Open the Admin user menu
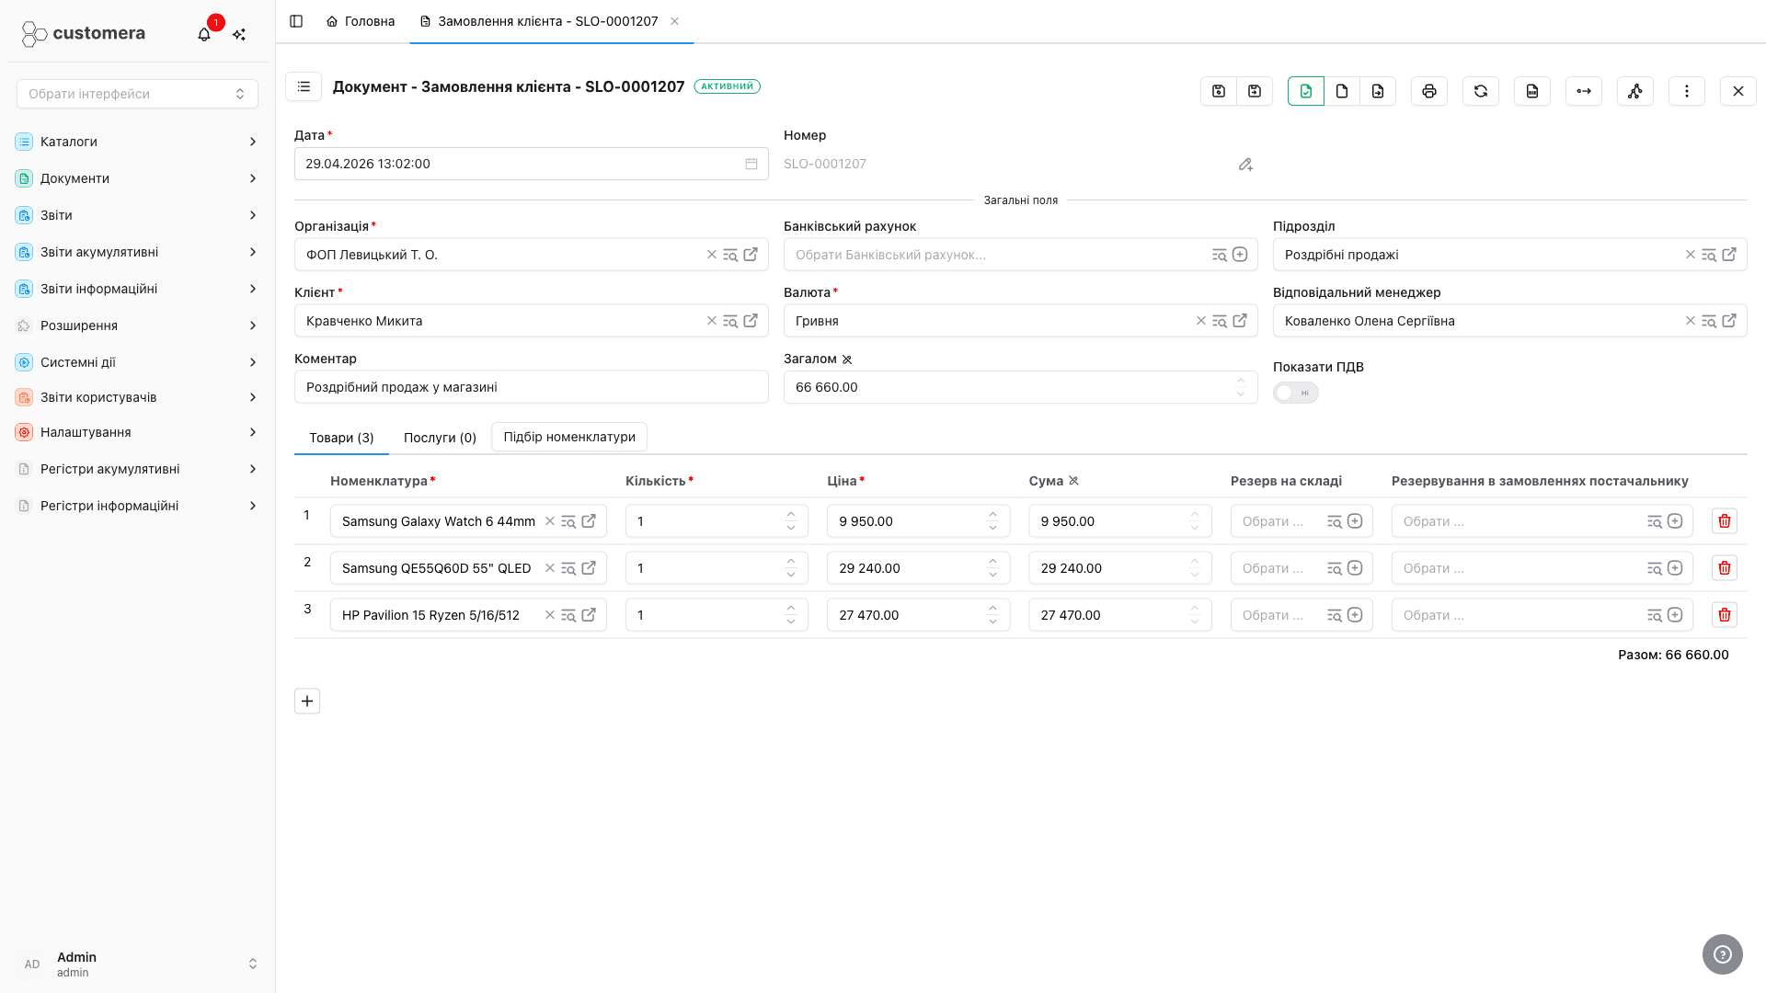 coord(137,964)
